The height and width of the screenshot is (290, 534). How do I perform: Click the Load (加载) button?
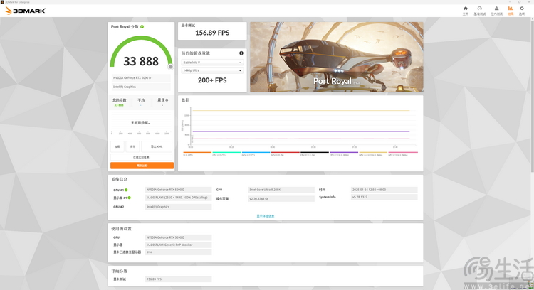117,146
